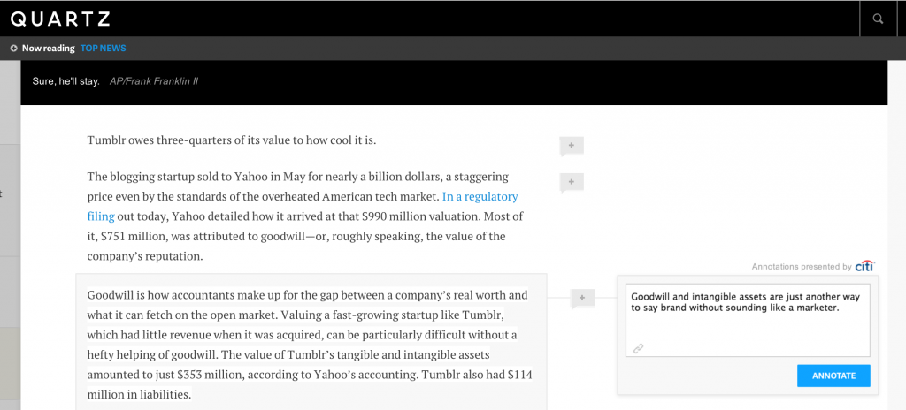Select the highlighted Goodwill paragraph
Viewport: 906px width, 410px height.
(x=311, y=345)
